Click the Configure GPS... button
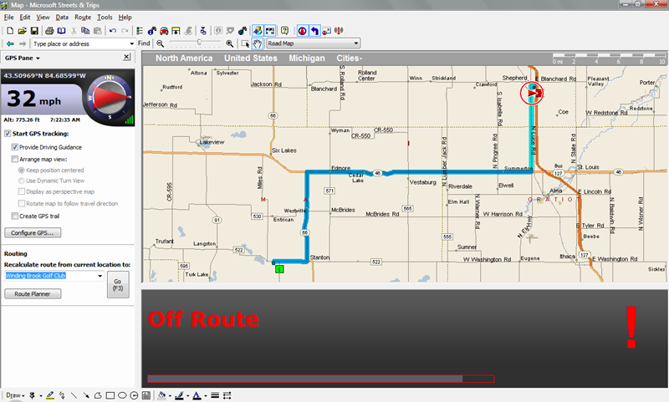The height and width of the screenshot is (402, 669). click(x=33, y=233)
